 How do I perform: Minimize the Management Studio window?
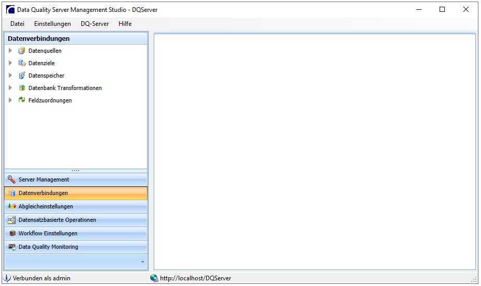[x=419, y=9]
